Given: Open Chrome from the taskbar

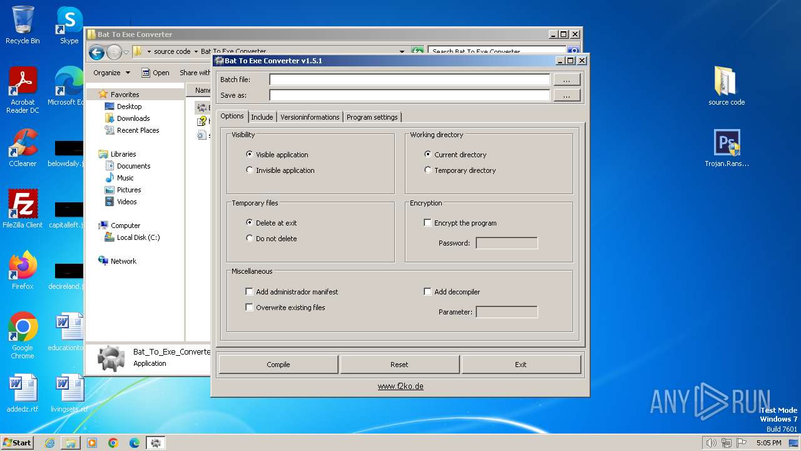Looking at the screenshot, I should click(113, 443).
